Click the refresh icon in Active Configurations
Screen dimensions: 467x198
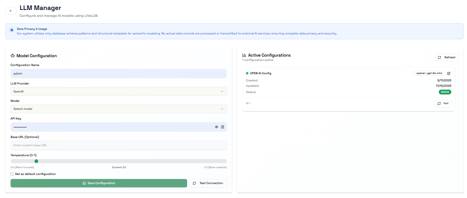439,57
